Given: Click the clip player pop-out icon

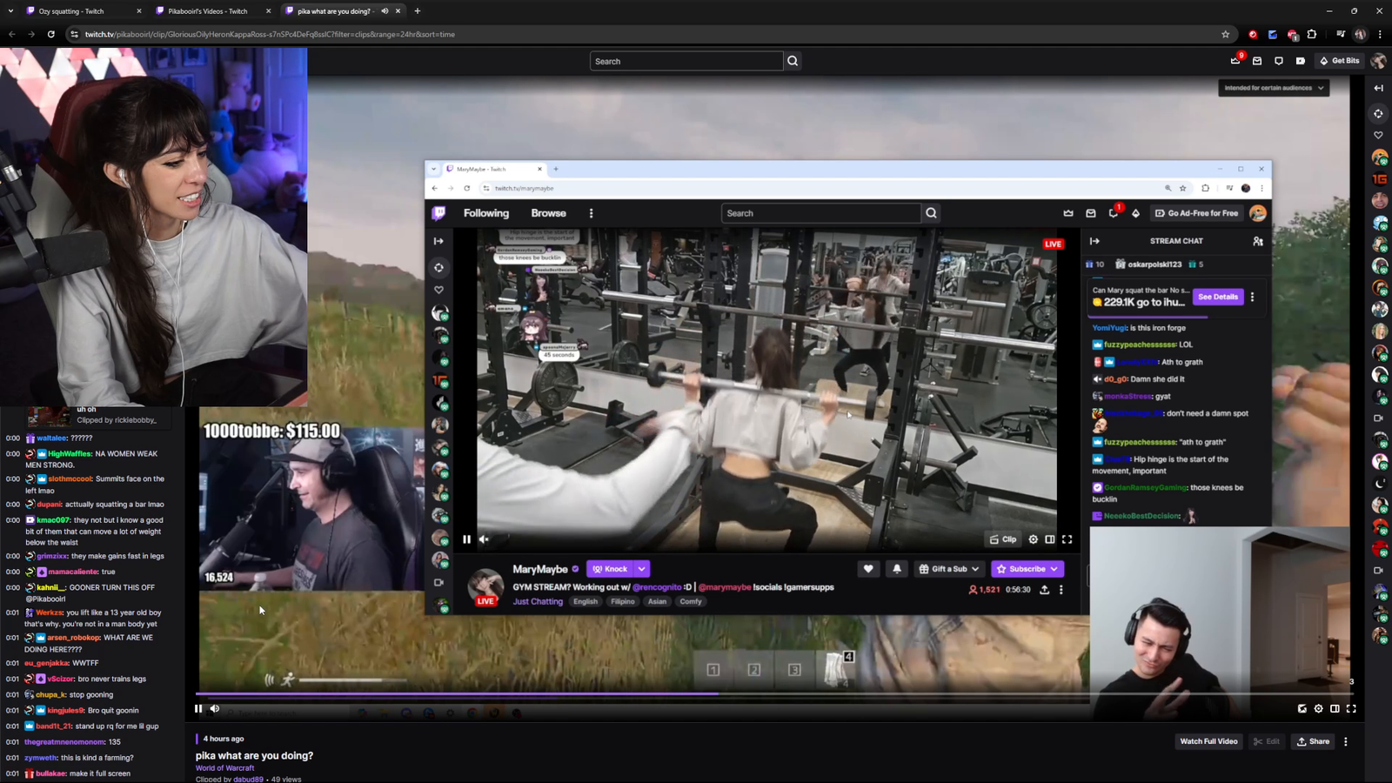Looking at the screenshot, I should pyautogui.click(x=1302, y=708).
